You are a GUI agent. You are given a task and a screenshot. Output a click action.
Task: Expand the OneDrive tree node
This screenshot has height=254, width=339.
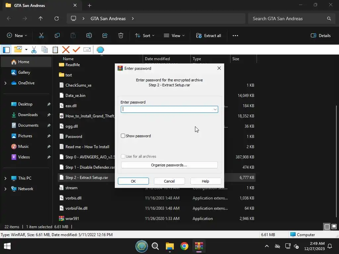(x=5, y=83)
